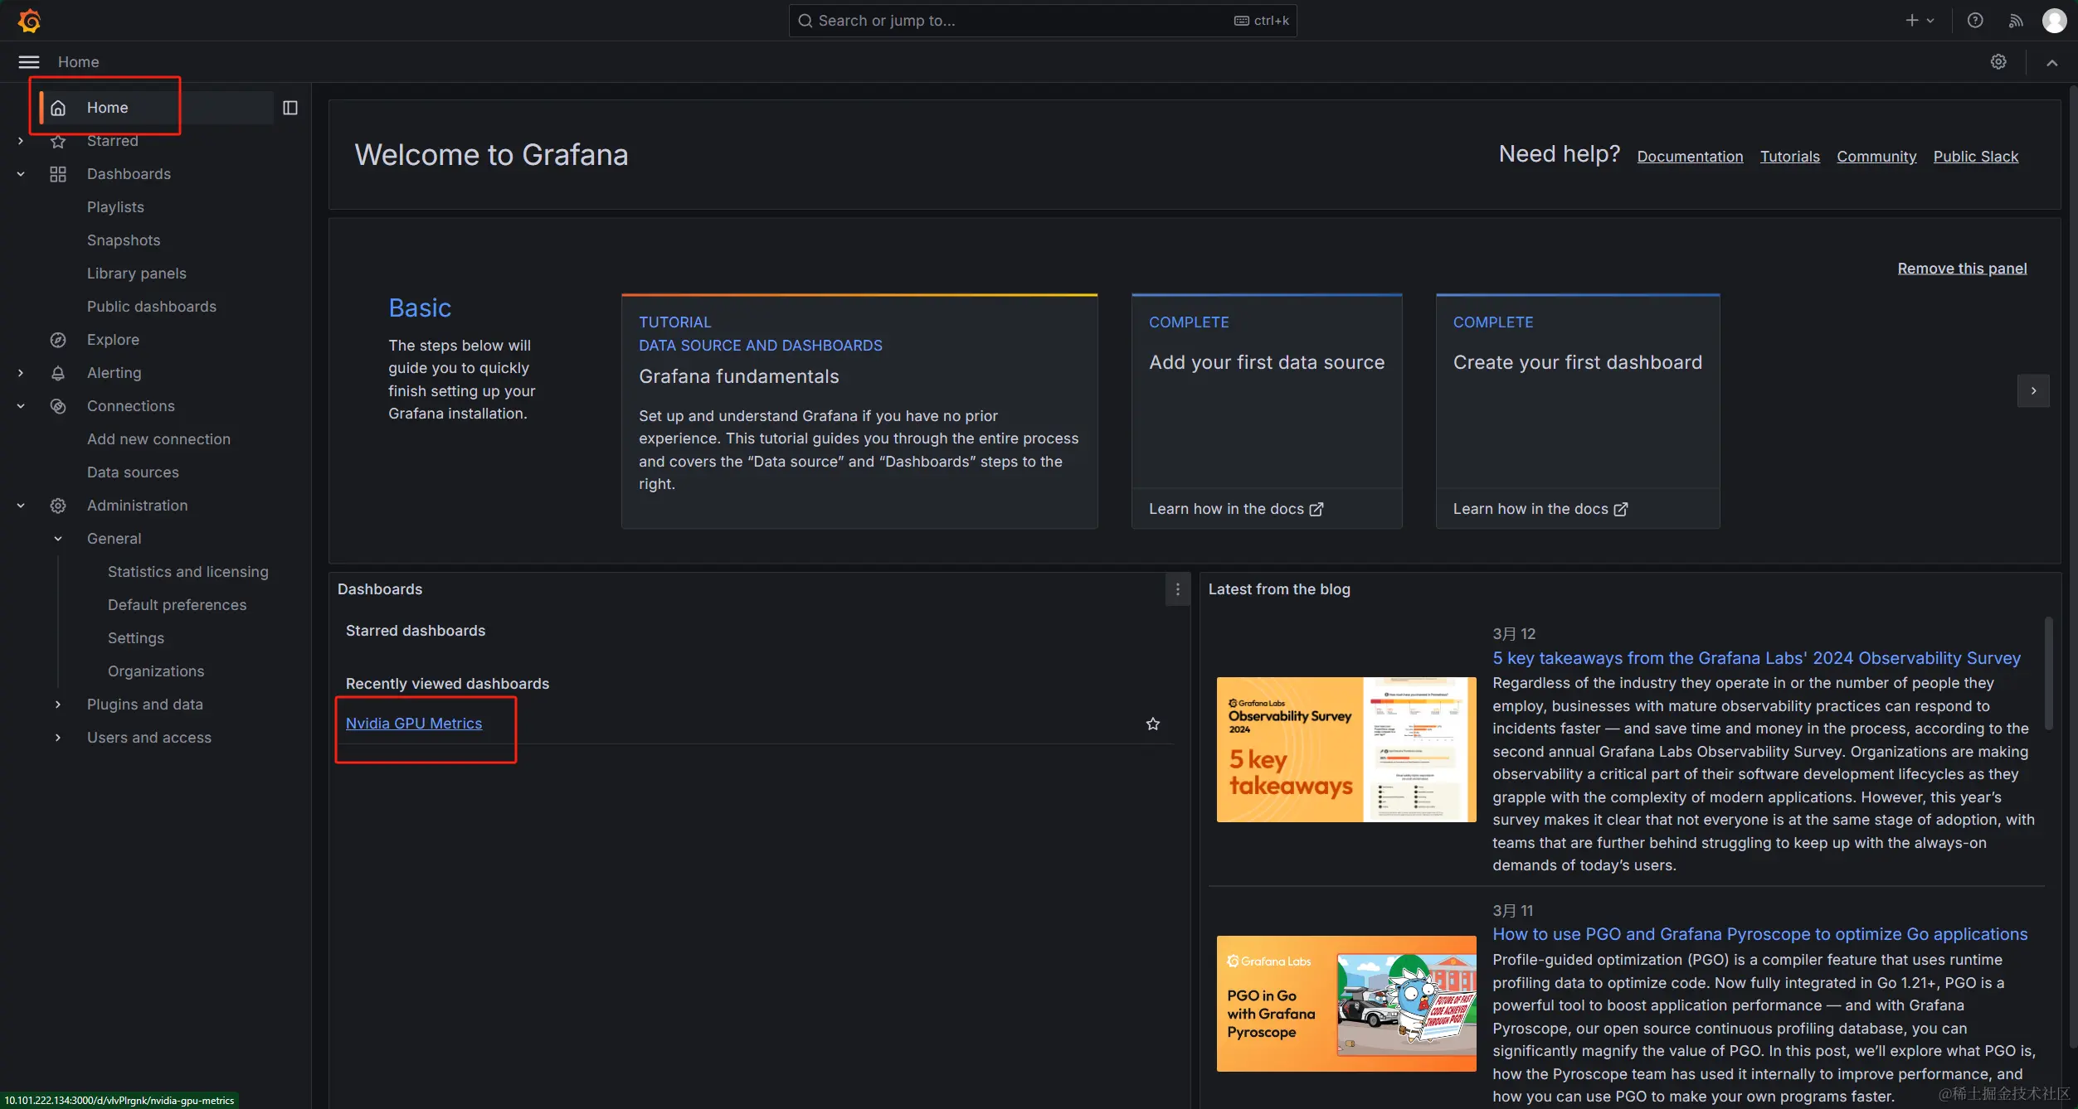Viewport: 2078px width, 1109px height.
Task: Expand Plugins and data section
Action: [x=58, y=705]
